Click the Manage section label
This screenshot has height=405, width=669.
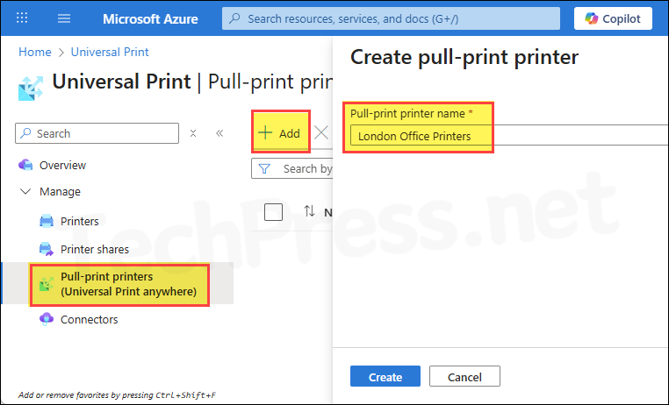(61, 192)
